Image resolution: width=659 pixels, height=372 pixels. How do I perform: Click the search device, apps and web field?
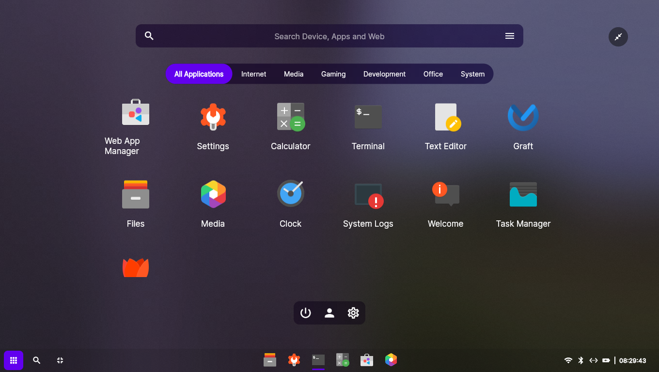pos(329,36)
